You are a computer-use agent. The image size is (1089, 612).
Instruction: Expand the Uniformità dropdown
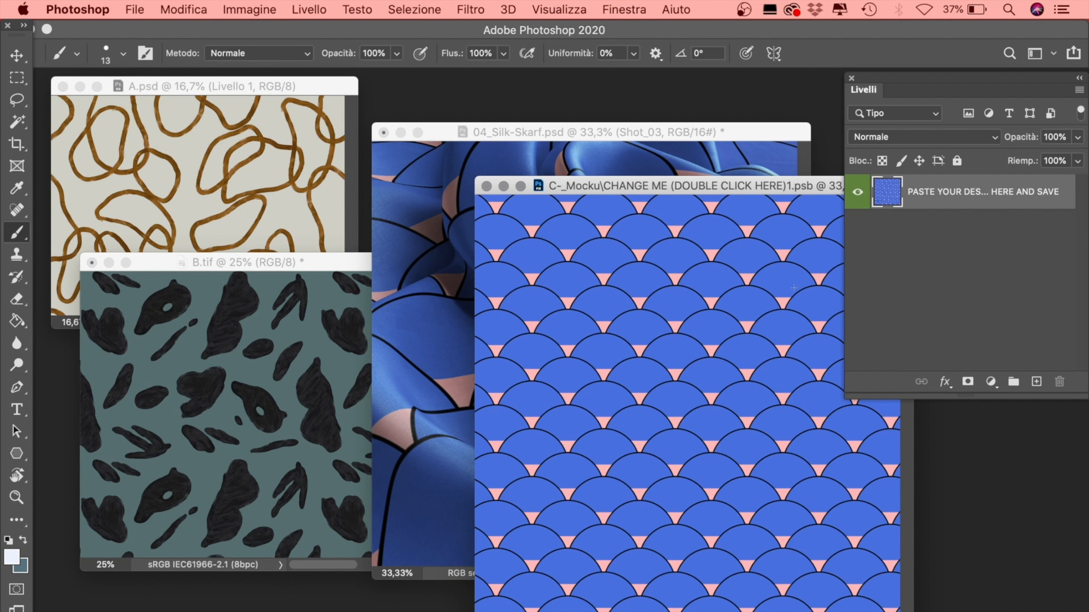(634, 53)
